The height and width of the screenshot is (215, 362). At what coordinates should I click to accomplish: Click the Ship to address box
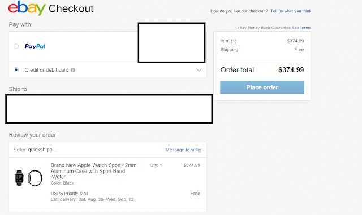[109, 109]
